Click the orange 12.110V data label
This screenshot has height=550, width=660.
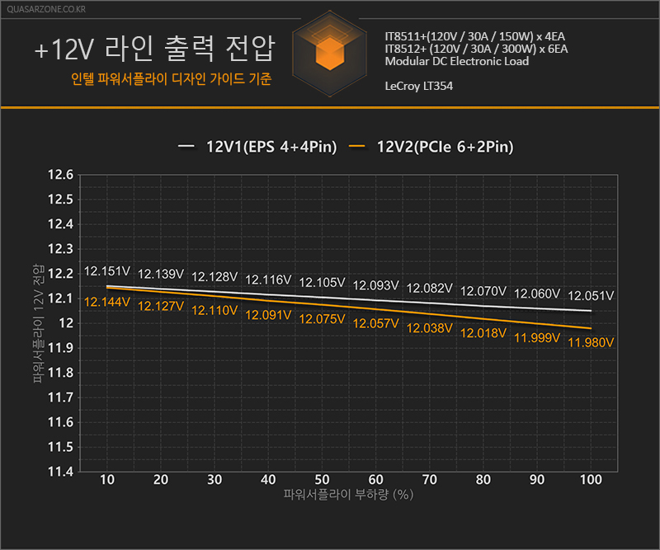pos(214,311)
